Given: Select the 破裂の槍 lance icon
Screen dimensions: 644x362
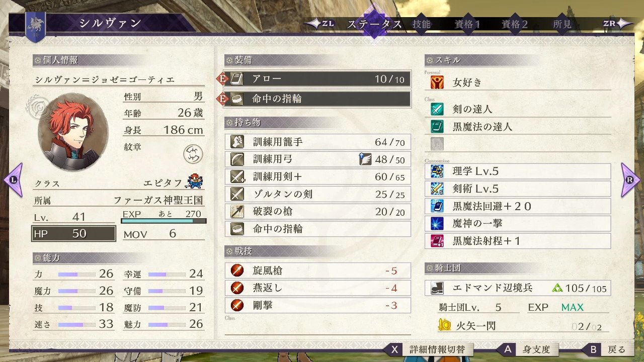Looking at the screenshot, I should point(237,212).
